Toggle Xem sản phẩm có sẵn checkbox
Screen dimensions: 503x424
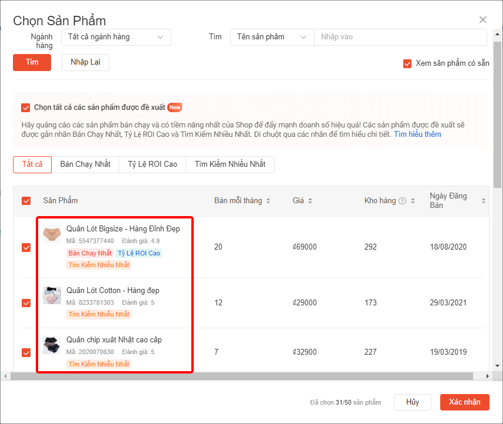click(407, 63)
